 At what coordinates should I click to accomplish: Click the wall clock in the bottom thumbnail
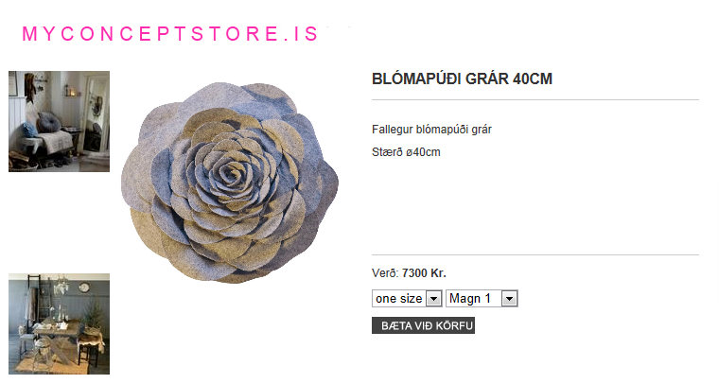click(84, 288)
